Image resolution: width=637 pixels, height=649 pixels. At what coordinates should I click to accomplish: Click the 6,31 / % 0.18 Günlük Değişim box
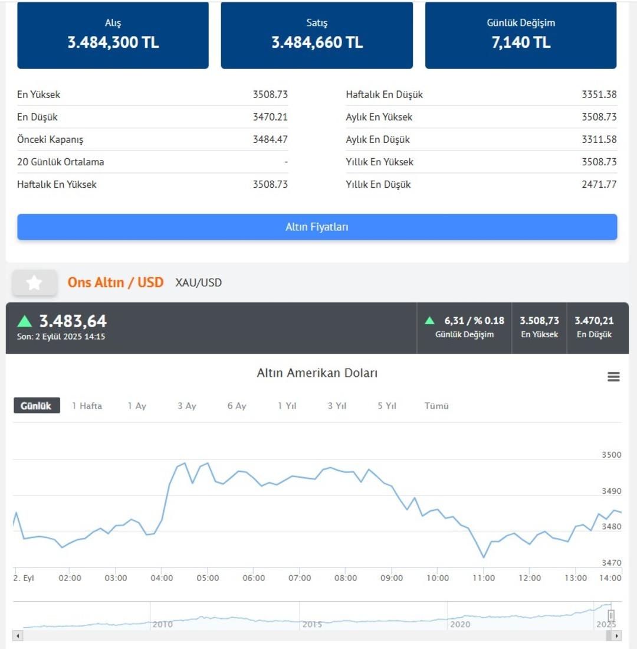pyautogui.click(x=464, y=327)
